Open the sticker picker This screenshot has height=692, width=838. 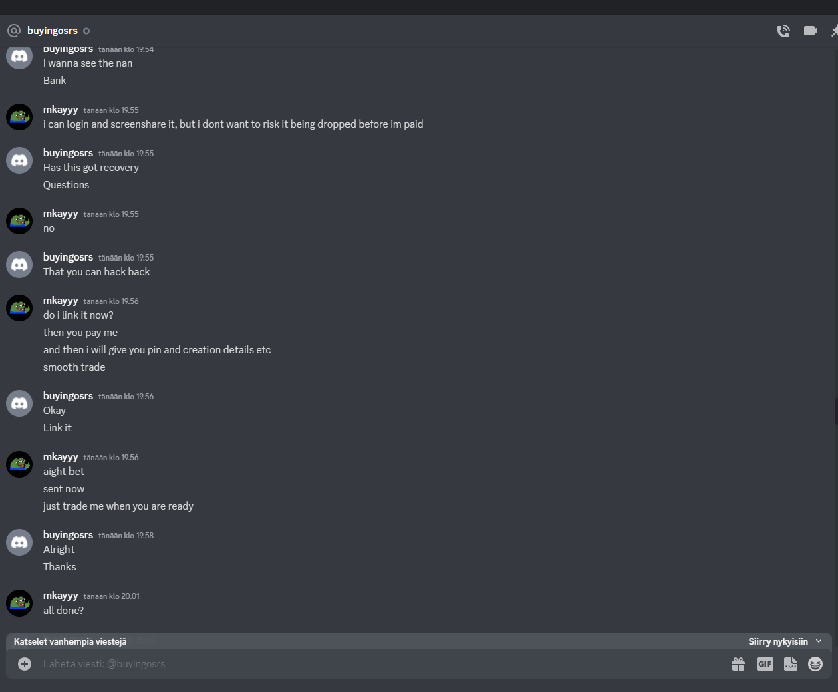click(791, 663)
